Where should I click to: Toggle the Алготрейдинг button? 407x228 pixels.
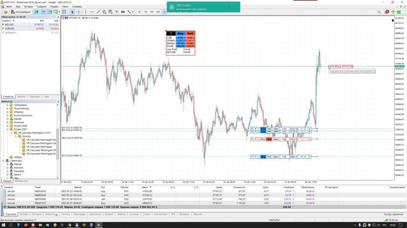21,12
